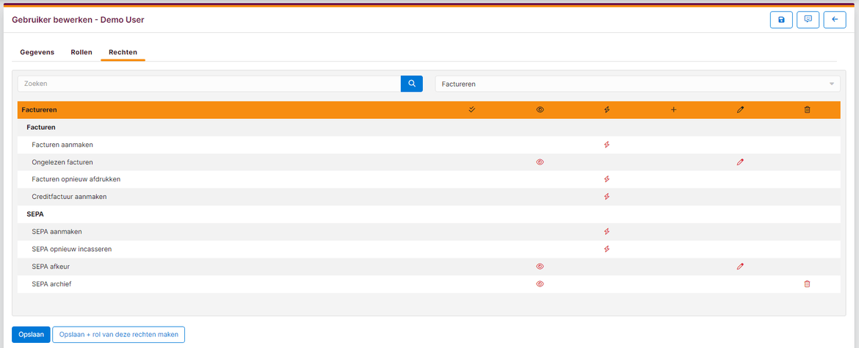Toggle edit pencil for SEPA afkeur
Screen dimensions: 859x348
(740, 267)
